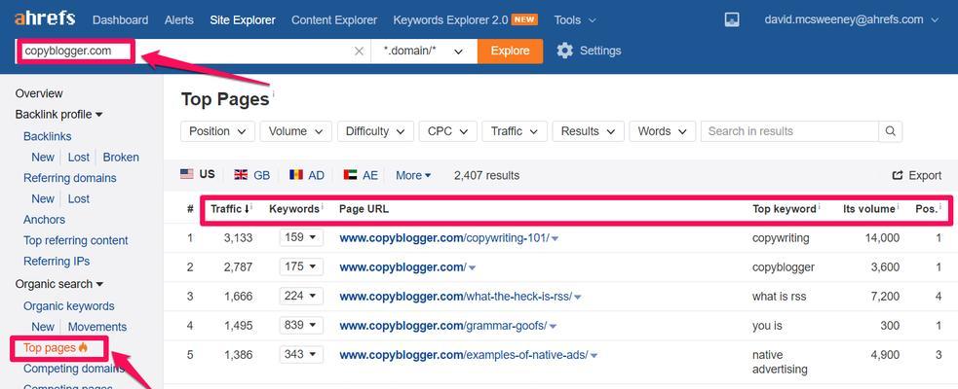The image size is (958, 389).
Task: Open Overview in the sidebar
Action: coord(39,93)
